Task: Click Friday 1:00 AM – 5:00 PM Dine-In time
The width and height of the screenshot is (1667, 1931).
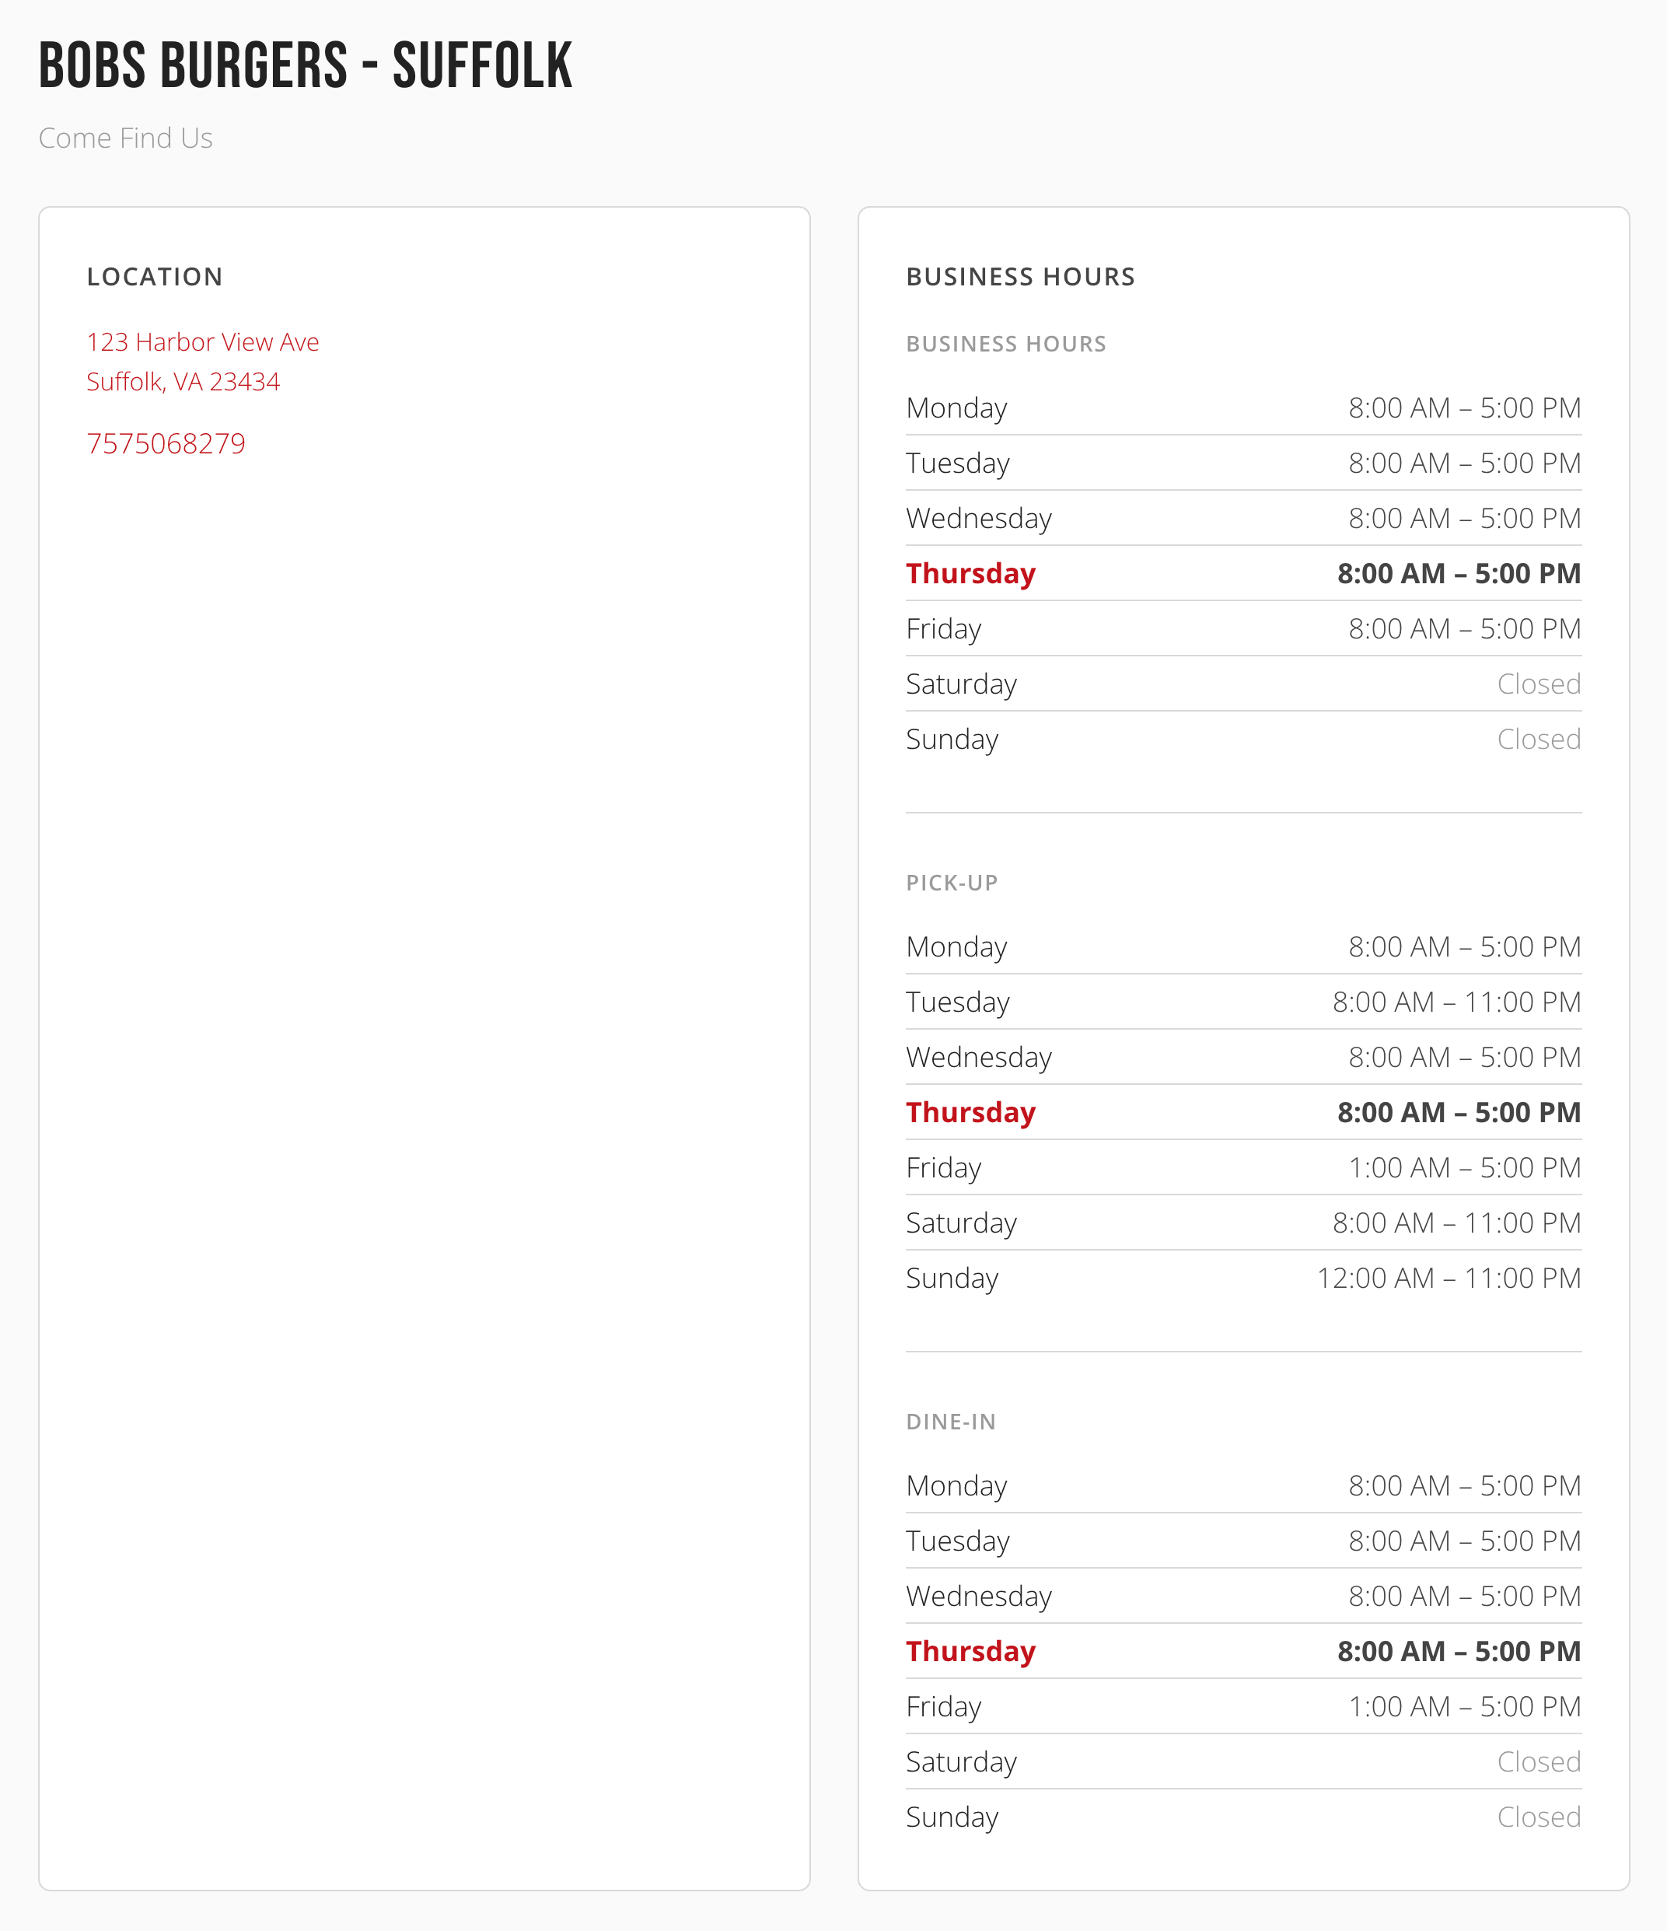Action: pyautogui.click(x=1465, y=1706)
